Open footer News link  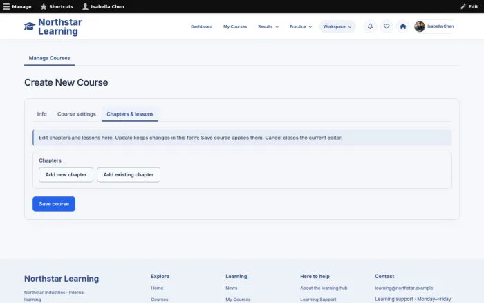(232, 288)
